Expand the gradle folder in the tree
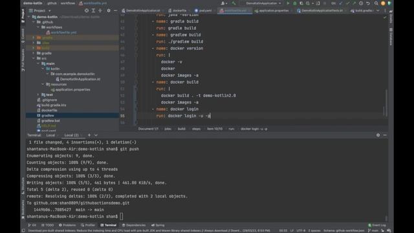This screenshot has width=414, height=233. pyautogui.click(x=34, y=53)
